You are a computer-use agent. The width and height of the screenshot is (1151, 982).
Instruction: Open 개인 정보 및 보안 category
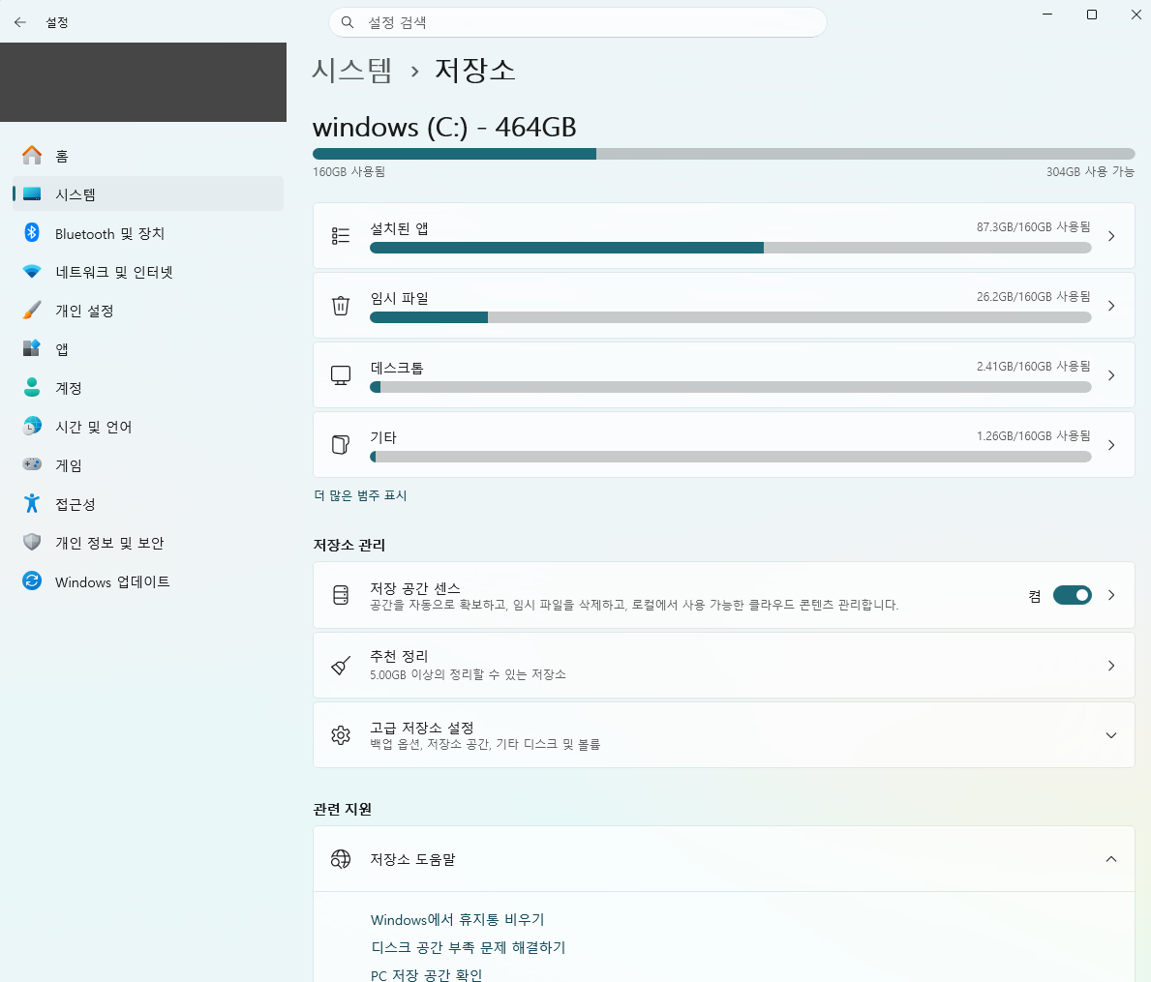tap(148, 542)
